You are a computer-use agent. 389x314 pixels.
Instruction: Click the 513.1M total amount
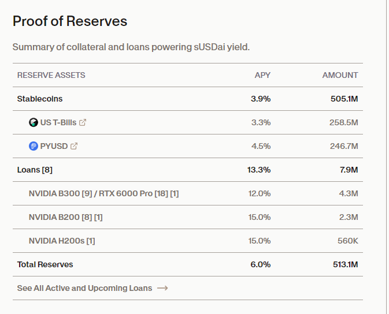point(344,264)
